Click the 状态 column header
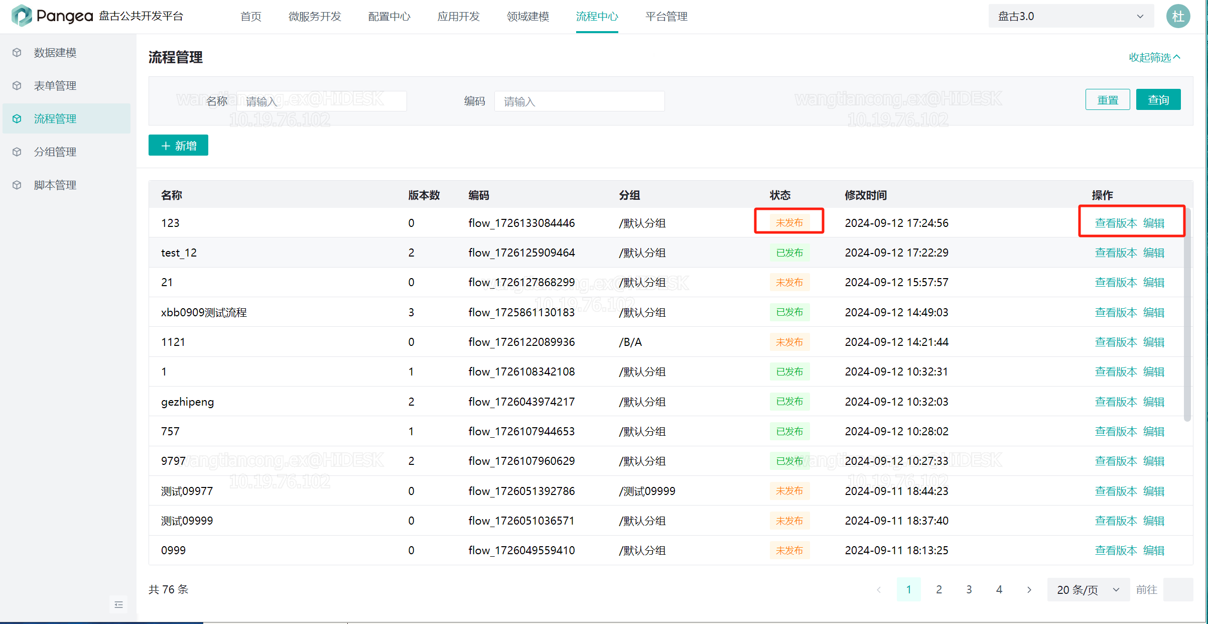The width and height of the screenshot is (1208, 624). (x=780, y=195)
